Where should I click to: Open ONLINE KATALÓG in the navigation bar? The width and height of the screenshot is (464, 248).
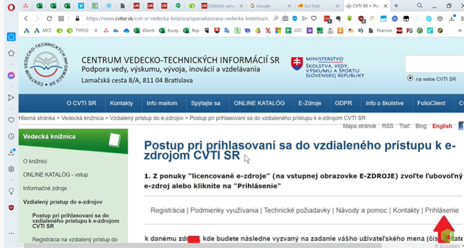[x=259, y=103]
